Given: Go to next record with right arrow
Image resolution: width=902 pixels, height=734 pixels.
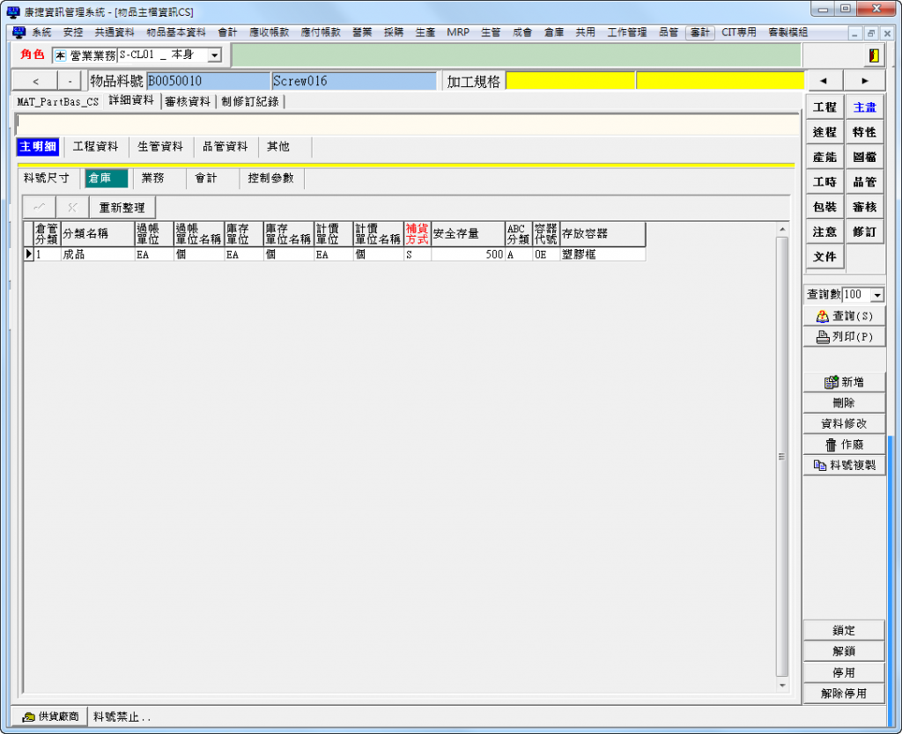Looking at the screenshot, I should 865,81.
